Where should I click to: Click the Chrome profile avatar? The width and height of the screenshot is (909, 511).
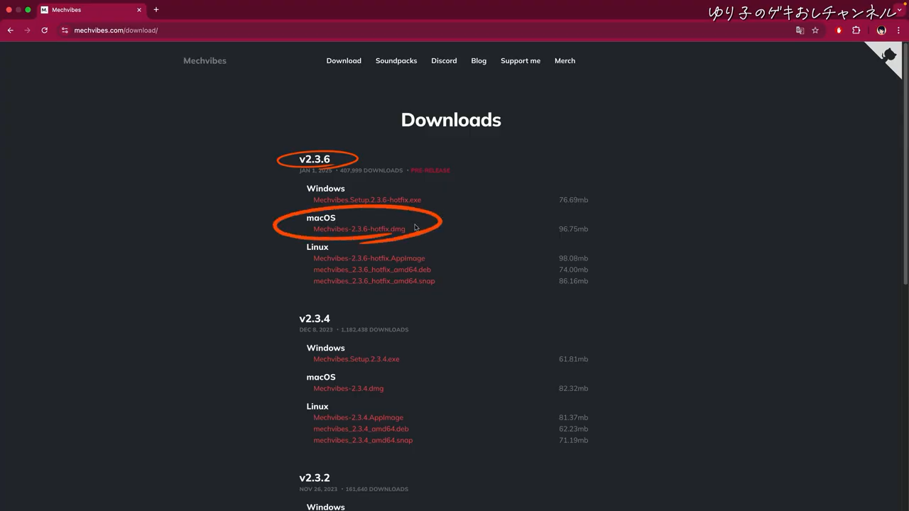coord(881,31)
